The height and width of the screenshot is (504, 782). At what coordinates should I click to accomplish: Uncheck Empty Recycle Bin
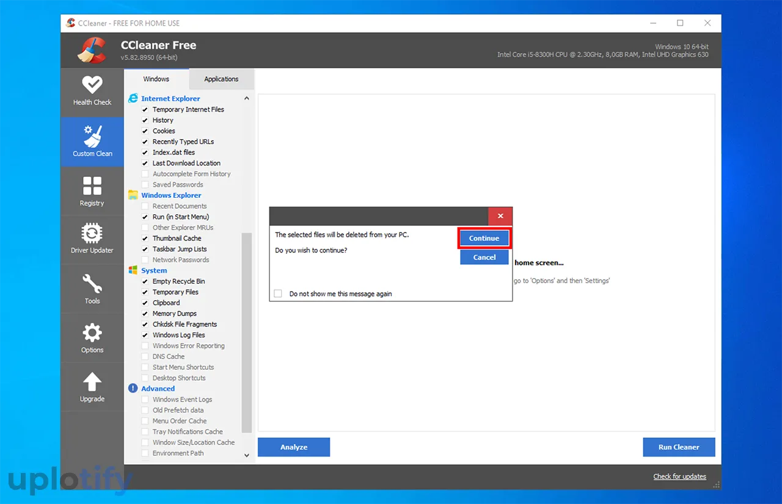pos(145,281)
